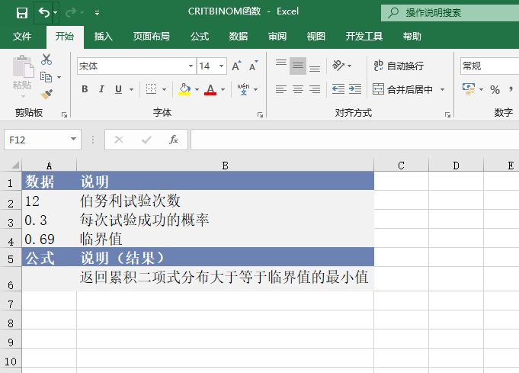Viewport: 519px width, 373px height.
Task: Click the 合并后居中 button
Action: coord(403,89)
